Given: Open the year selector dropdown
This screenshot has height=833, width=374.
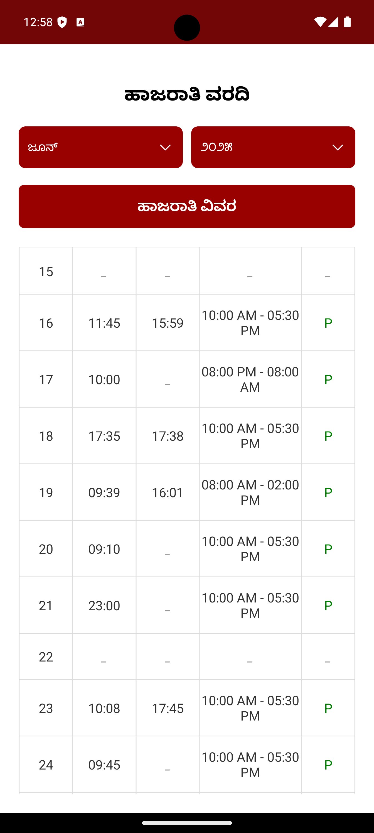Looking at the screenshot, I should click(273, 147).
